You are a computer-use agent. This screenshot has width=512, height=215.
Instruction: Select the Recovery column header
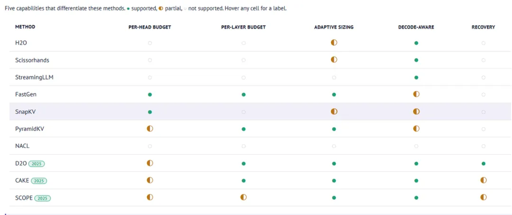coord(483,27)
